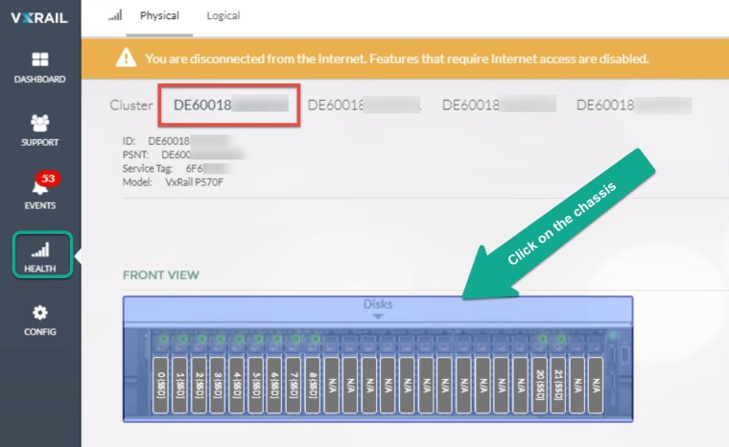The height and width of the screenshot is (447, 729).
Task: Select third DE60018 node in cluster row
Action: 499,106
